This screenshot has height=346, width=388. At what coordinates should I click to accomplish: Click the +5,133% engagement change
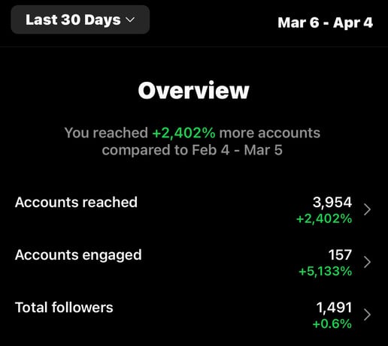325,272
